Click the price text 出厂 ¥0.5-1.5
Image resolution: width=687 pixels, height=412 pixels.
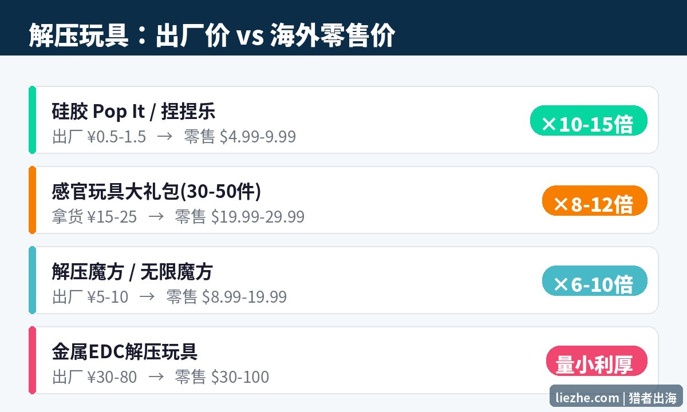[x=99, y=137]
